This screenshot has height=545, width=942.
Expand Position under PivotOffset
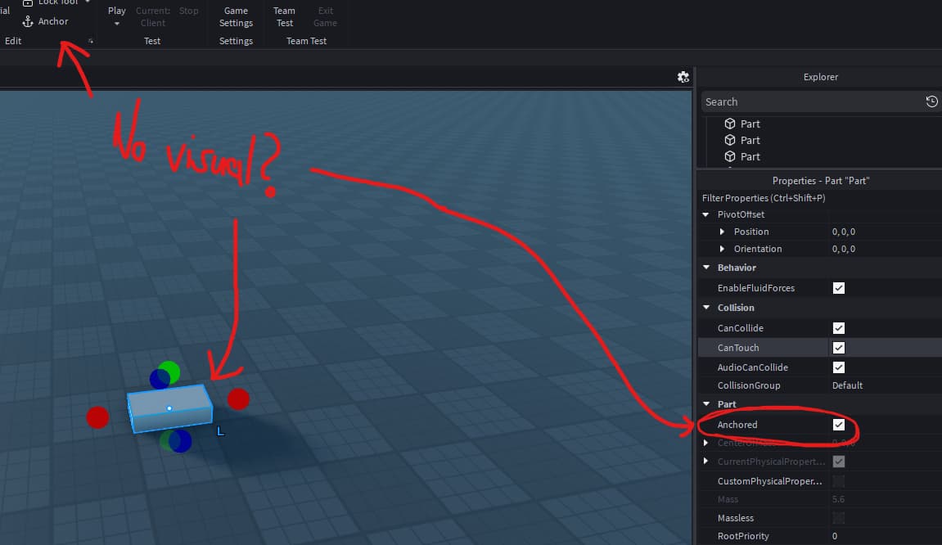click(721, 231)
